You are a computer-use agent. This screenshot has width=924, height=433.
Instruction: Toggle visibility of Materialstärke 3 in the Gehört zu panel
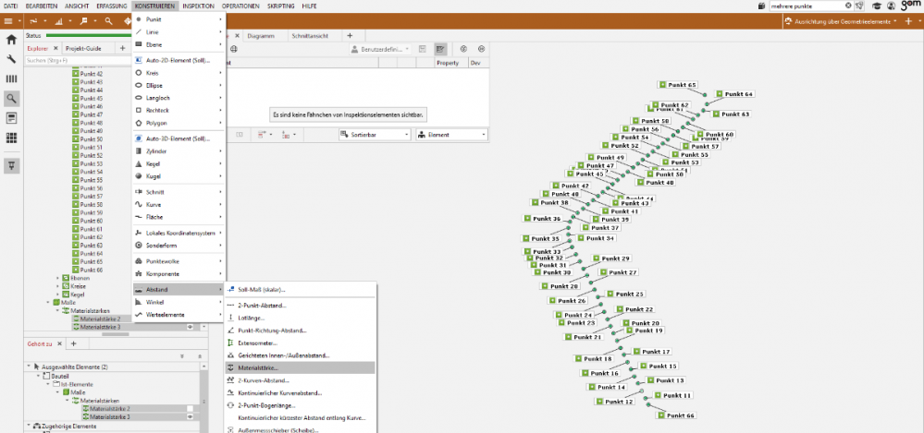click(190, 416)
